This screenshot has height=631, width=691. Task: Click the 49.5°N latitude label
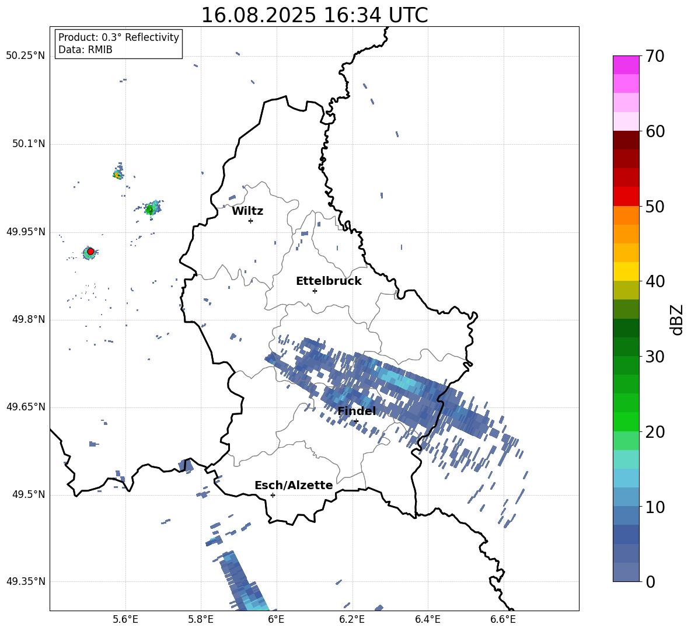28,494
